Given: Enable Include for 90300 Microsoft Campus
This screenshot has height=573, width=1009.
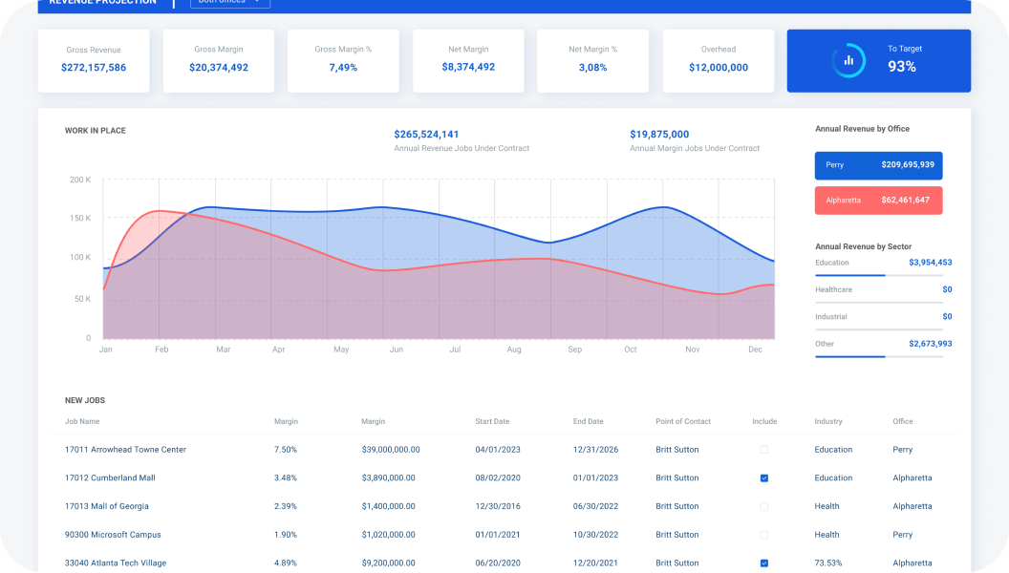Looking at the screenshot, I should tap(763, 535).
